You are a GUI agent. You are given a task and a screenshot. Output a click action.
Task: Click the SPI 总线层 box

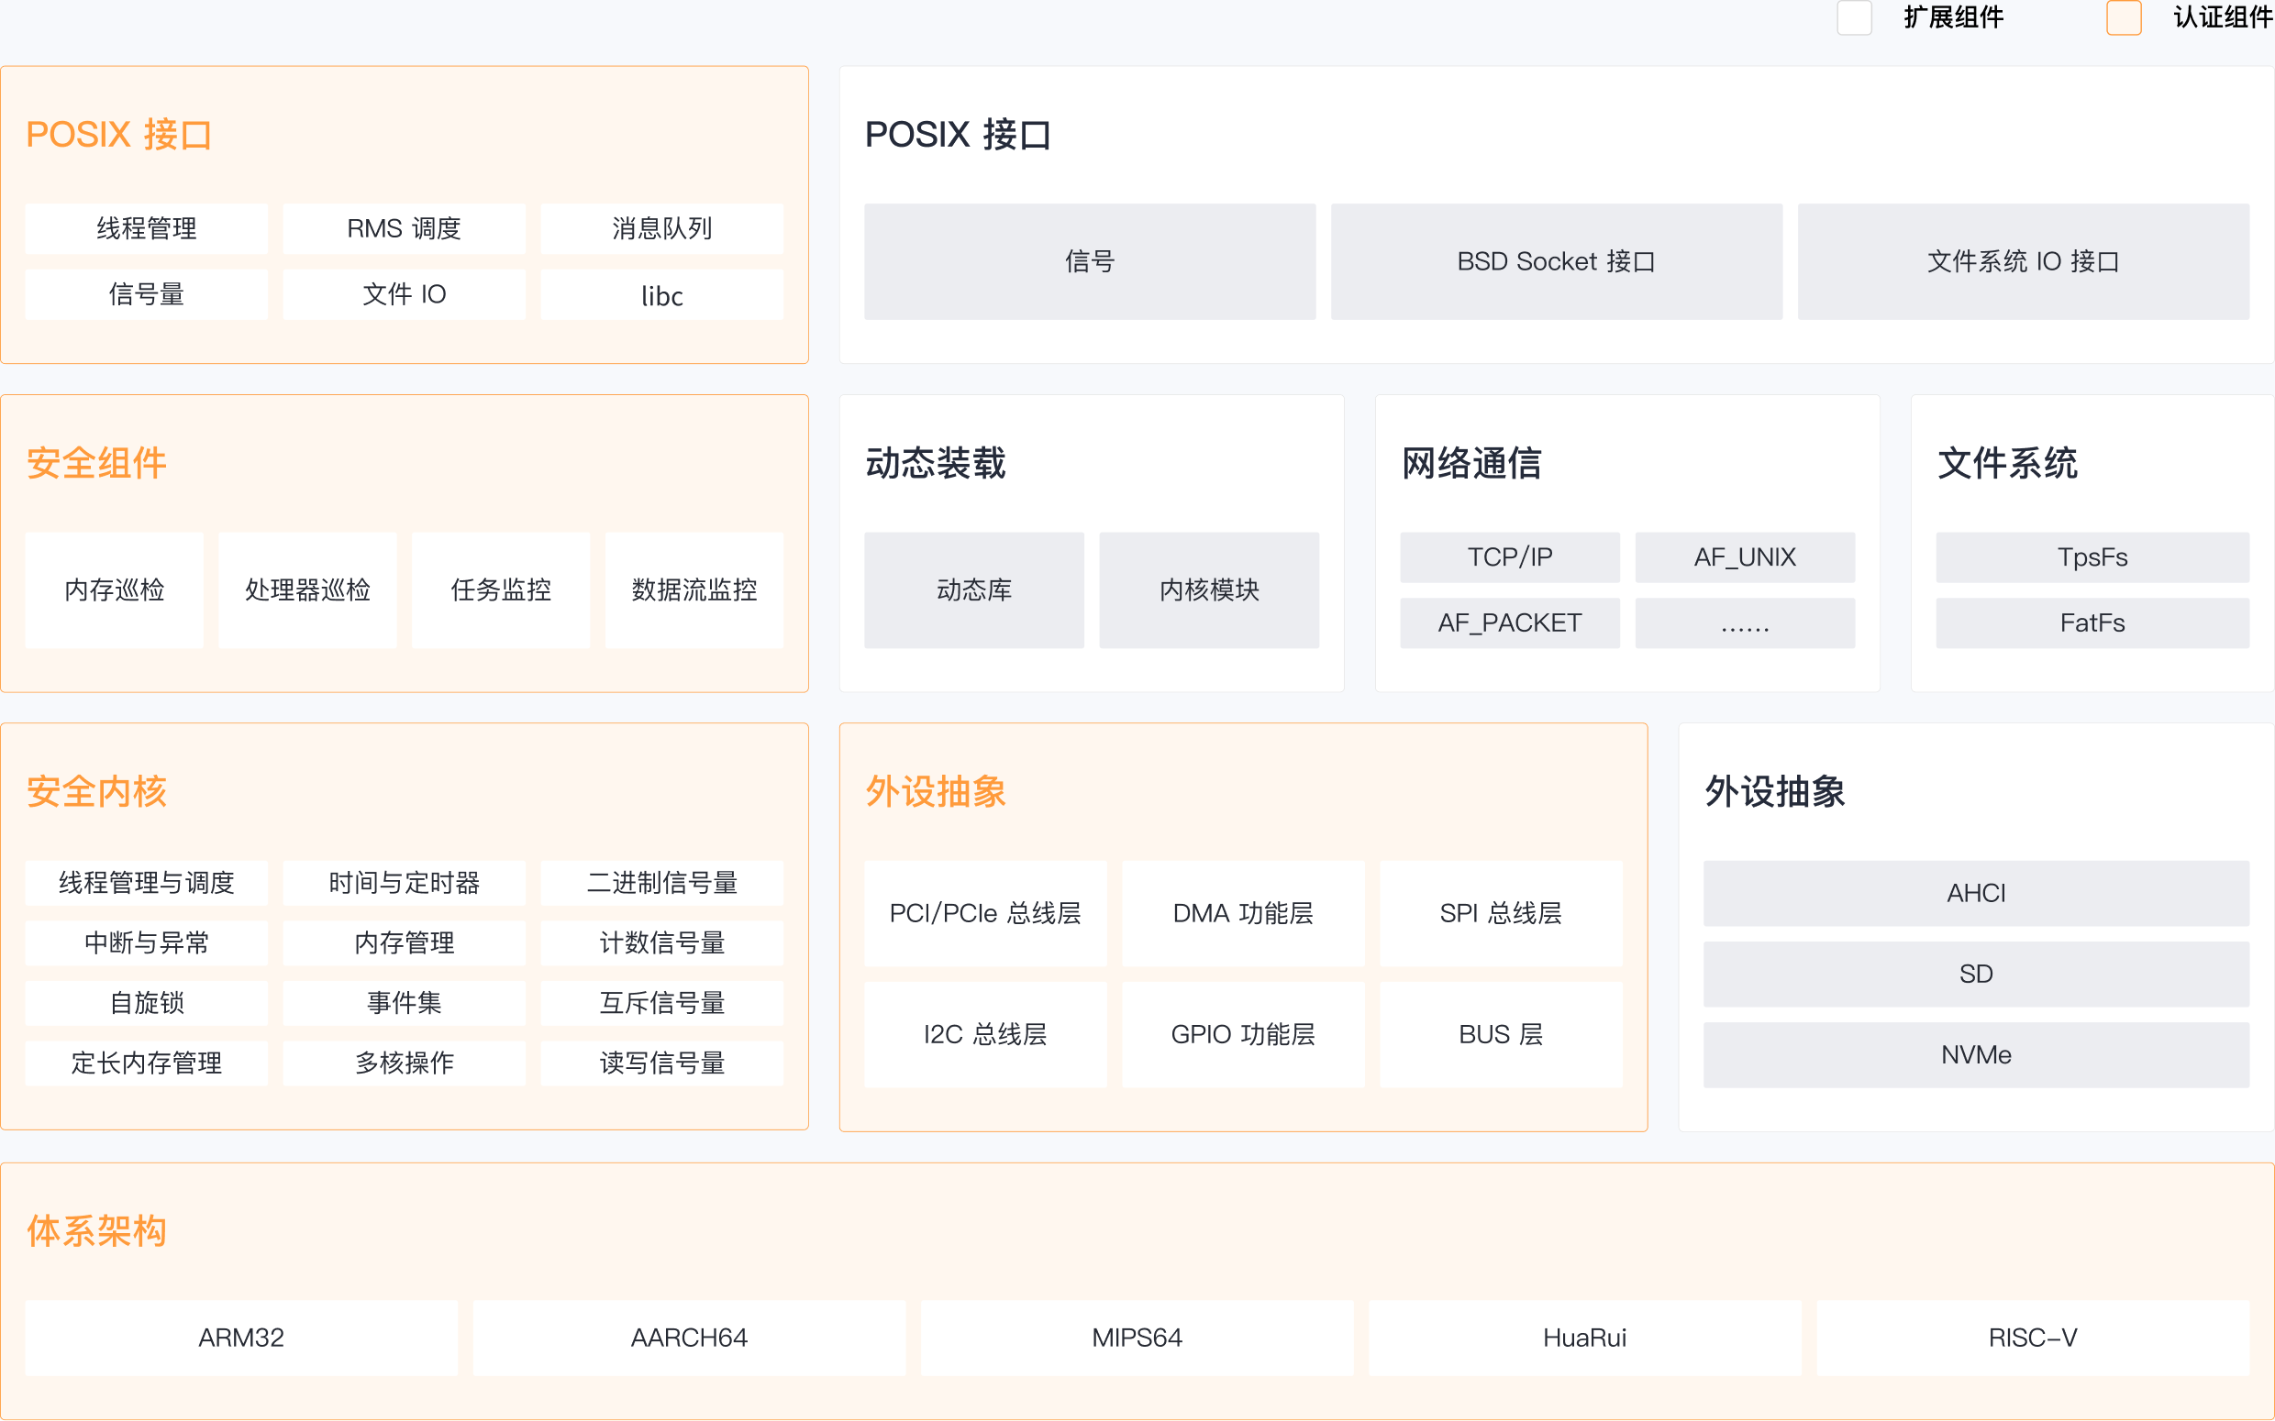click(x=1501, y=913)
